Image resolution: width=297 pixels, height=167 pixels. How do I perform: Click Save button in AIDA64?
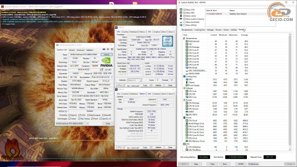[x=225, y=164]
